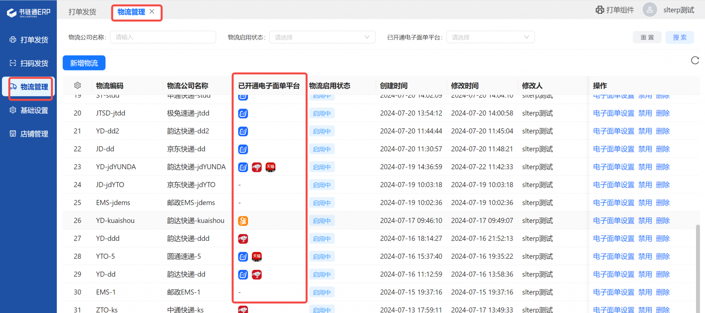
Task: Switch to the 打单发货 tab
Action: coord(82,12)
